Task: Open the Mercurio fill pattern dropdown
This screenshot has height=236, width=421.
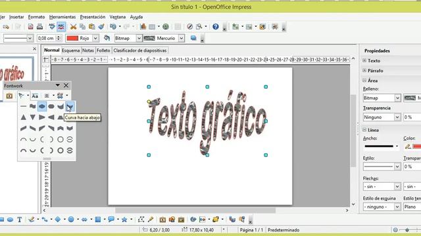Action: coord(182,38)
